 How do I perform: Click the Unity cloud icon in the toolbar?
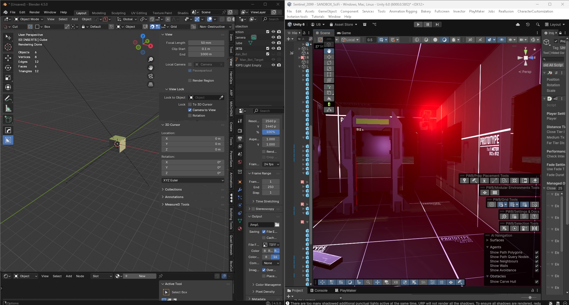(x=518, y=24)
